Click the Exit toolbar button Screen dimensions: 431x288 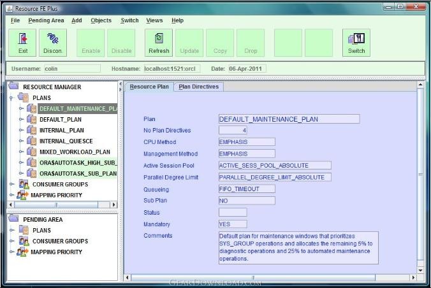click(22, 43)
